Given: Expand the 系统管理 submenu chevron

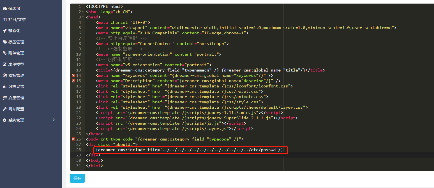Looking at the screenshot, I should (54, 120).
